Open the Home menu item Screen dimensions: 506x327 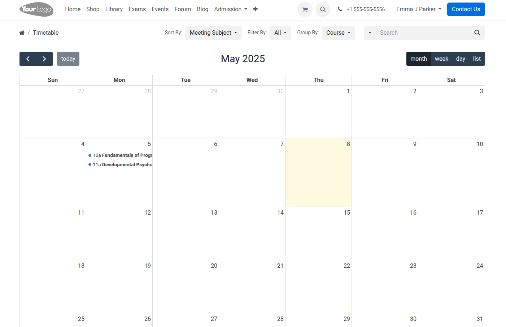click(73, 9)
